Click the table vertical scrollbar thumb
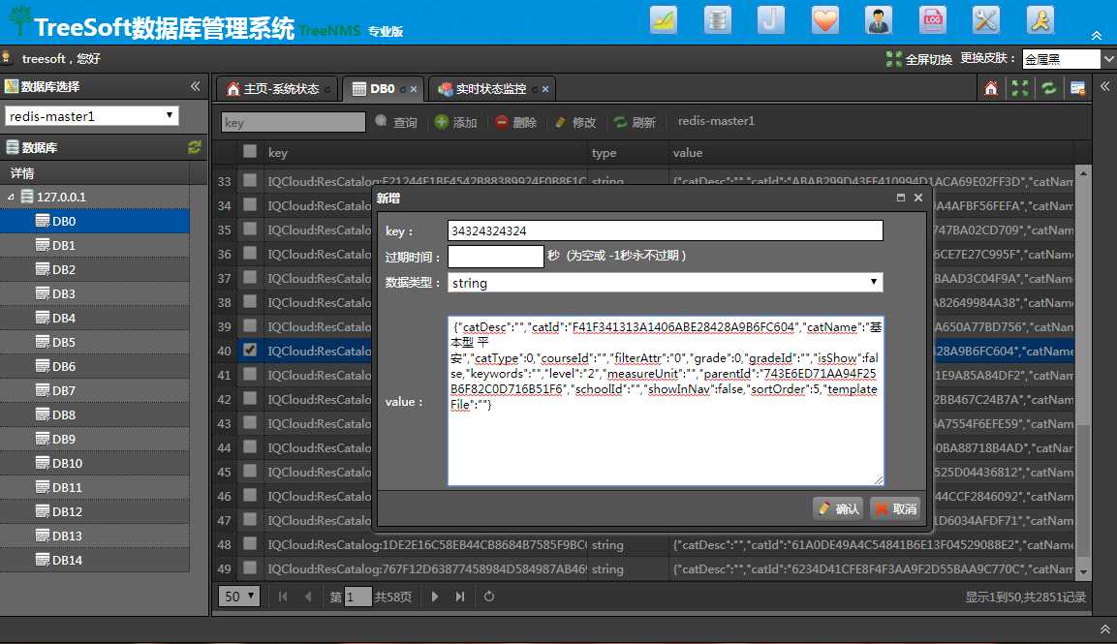Viewport: 1117px width, 644px height. point(1083,489)
